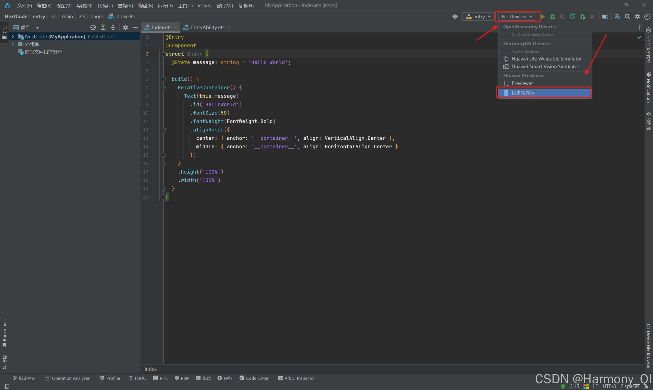Screen dimensions: 653x390
Task: Open the search everywhere magnifier
Action: (x=627, y=17)
